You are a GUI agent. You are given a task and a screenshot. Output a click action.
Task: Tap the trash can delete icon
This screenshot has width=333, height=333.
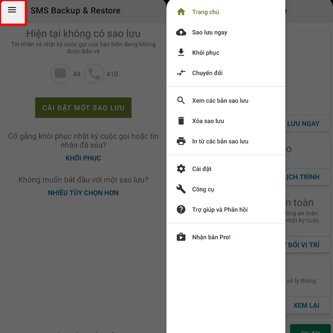(181, 121)
